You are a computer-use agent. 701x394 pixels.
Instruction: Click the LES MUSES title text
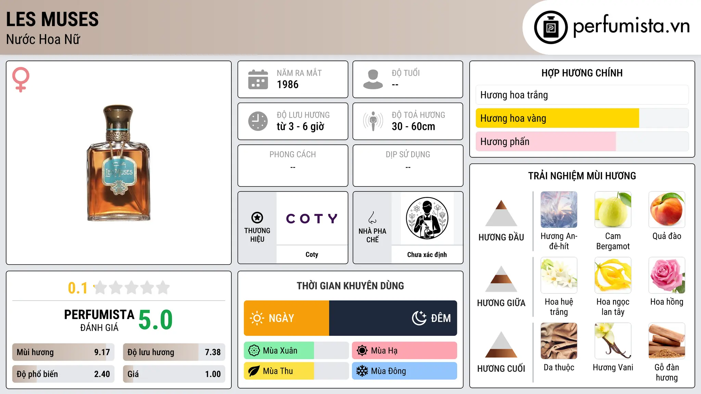52,19
